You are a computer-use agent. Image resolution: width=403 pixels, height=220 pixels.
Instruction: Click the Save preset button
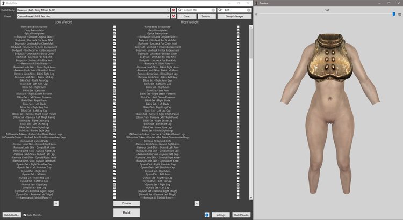coord(187,16)
